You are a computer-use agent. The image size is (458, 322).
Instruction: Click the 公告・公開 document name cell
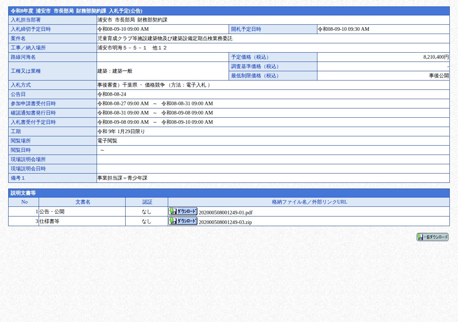tap(82, 211)
